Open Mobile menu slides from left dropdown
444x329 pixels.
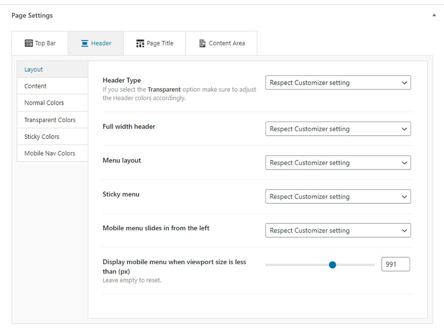click(338, 231)
